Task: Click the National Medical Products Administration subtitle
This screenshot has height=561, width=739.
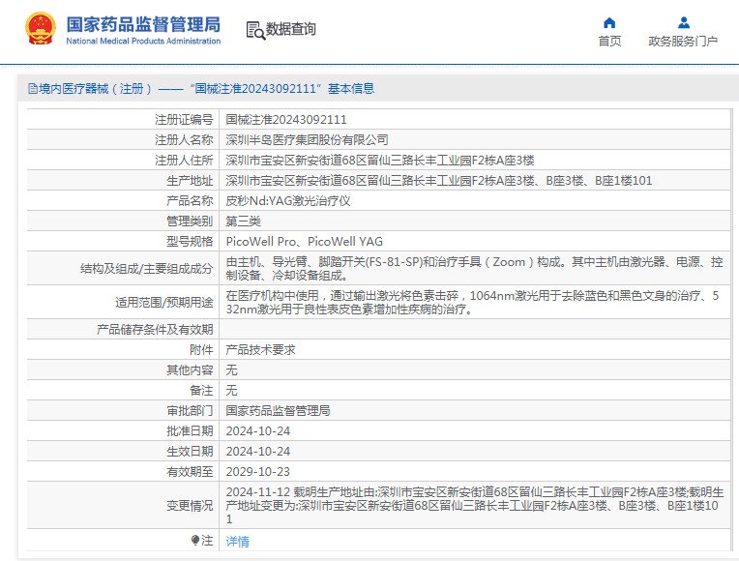Action: click(142, 42)
